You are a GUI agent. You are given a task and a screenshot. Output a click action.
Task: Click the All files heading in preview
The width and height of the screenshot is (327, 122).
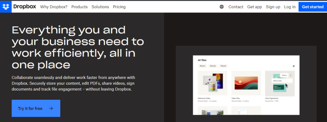[202, 60]
